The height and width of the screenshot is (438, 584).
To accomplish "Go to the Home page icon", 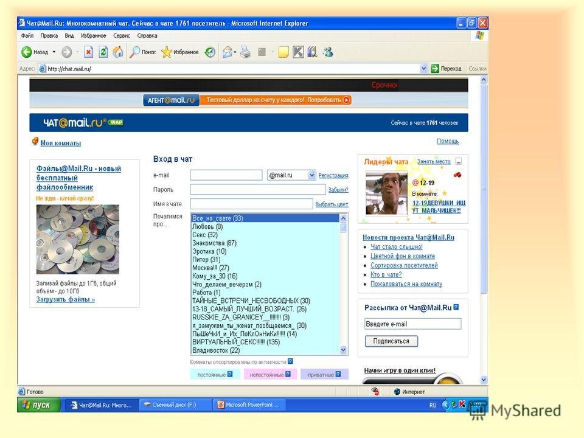I will [117, 52].
